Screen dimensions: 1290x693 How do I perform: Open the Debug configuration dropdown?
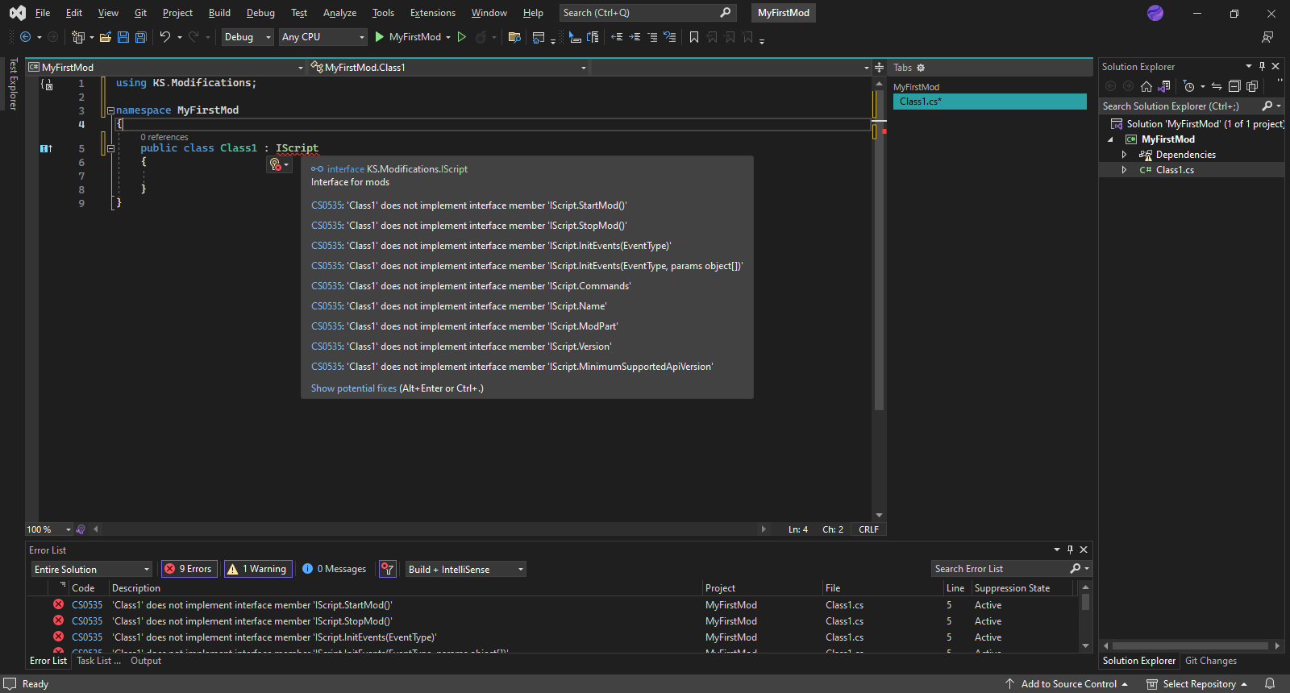248,37
